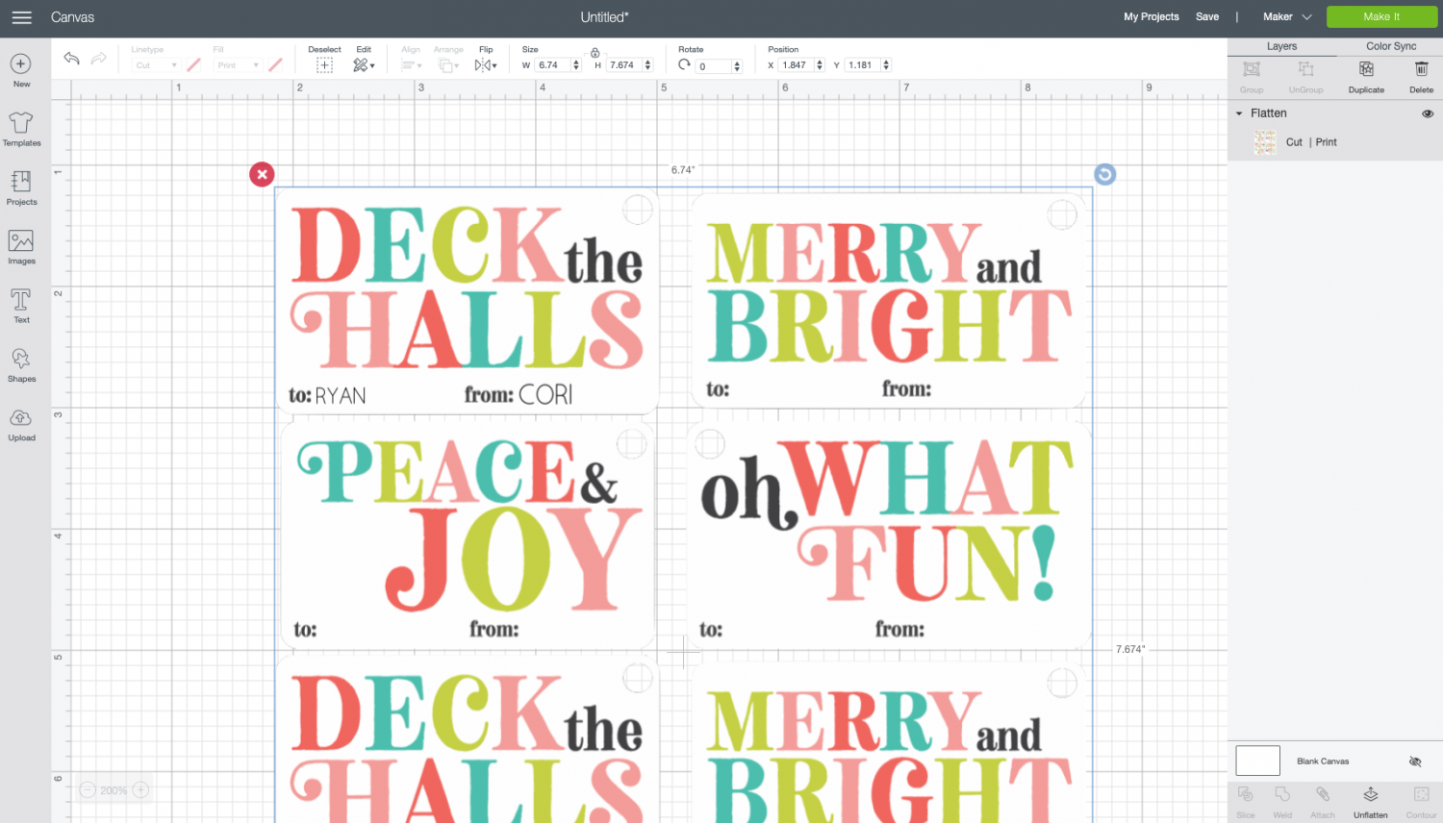Screen dimensions: 1443x823
Task: Click the Y position stepper arrows
Action: click(x=886, y=65)
